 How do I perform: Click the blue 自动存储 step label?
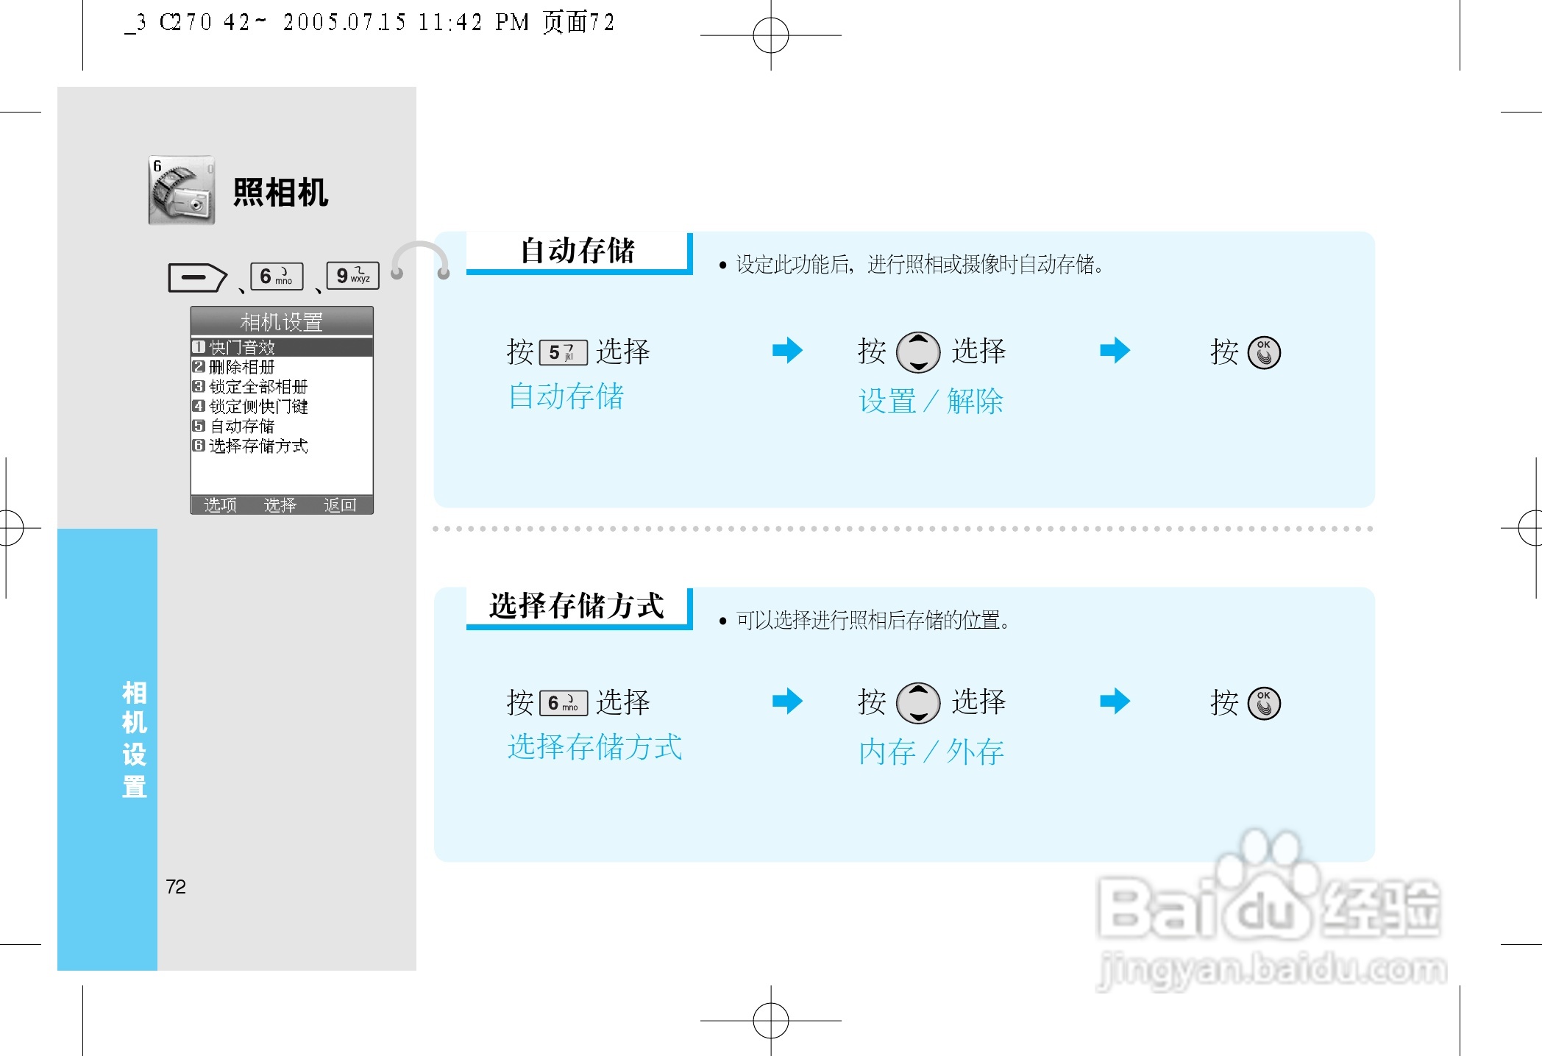(566, 396)
